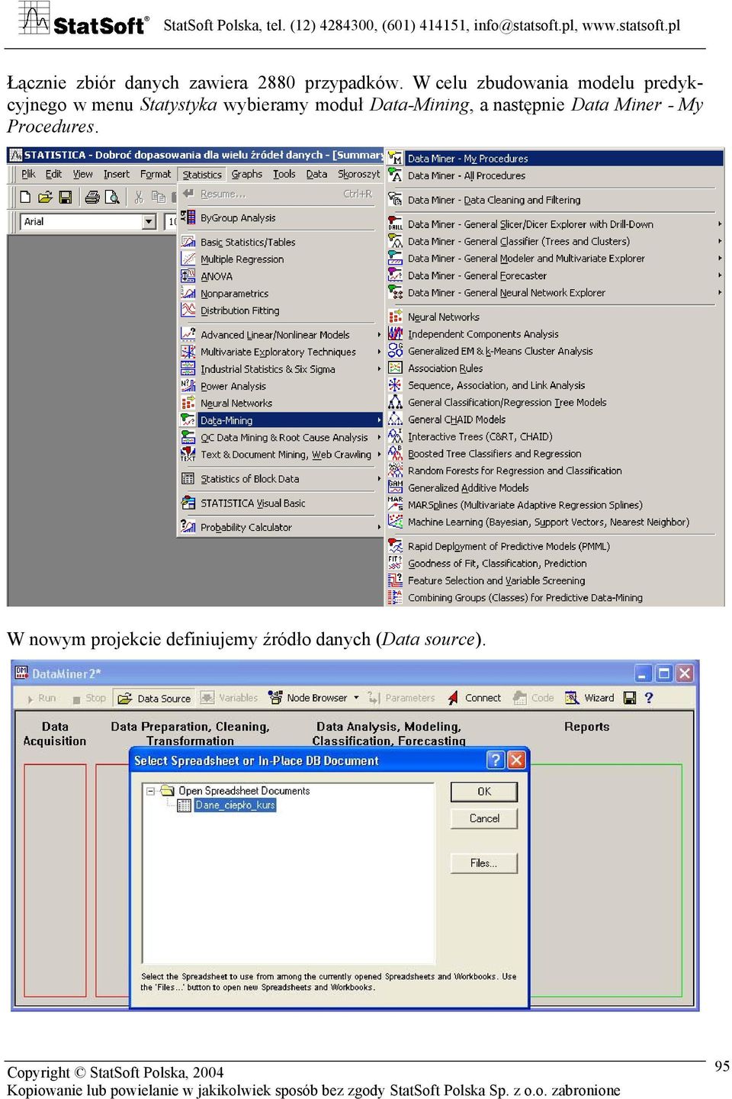
Task: Expand Advanced Linear/Nonlinear Models submenu
Action: 379,334
